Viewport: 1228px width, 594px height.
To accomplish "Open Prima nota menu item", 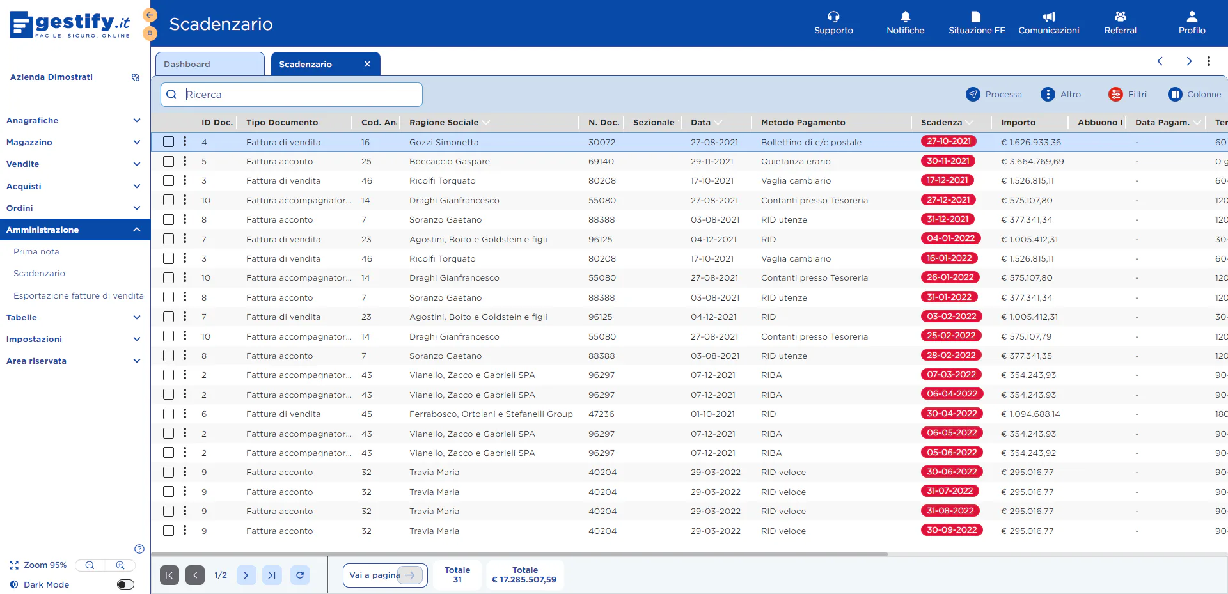I will coord(36,251).
